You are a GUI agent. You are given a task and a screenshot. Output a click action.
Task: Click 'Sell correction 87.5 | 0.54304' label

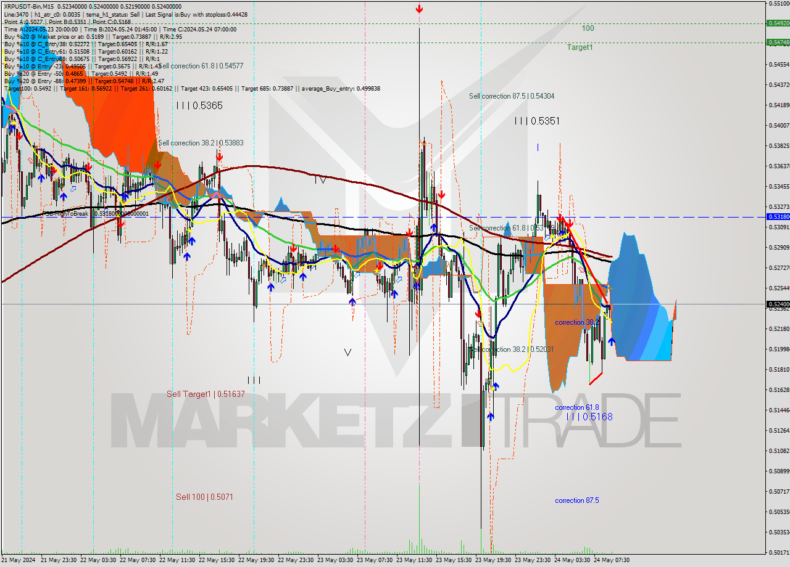[512, 96]
